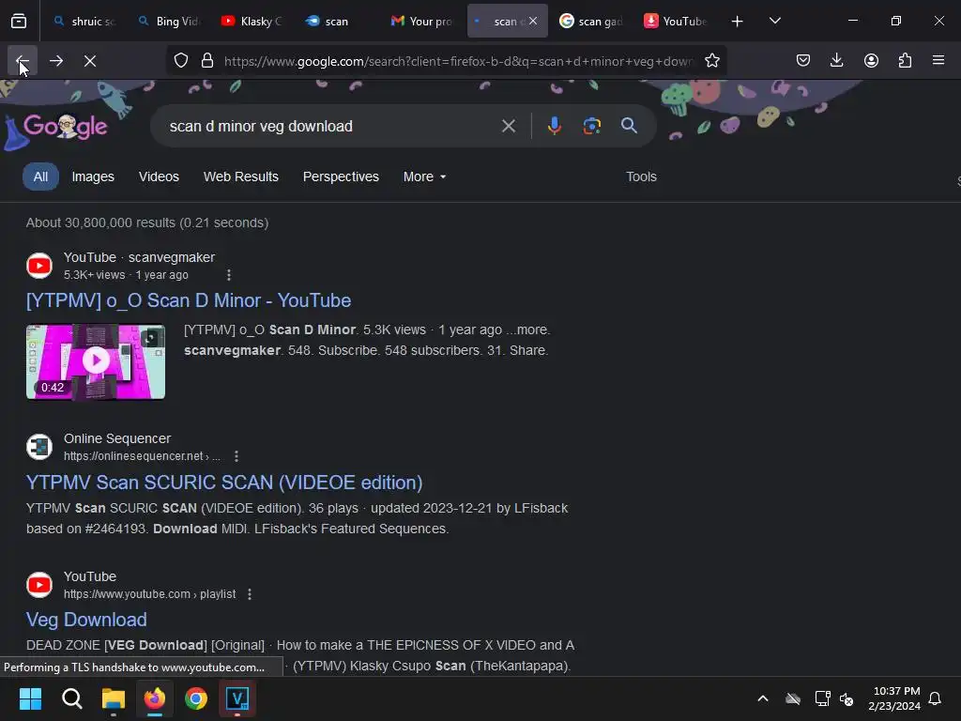Screen dimensions: 961x721
Task: Open Windows taskbar search
Action: click(x=71, y=698)
